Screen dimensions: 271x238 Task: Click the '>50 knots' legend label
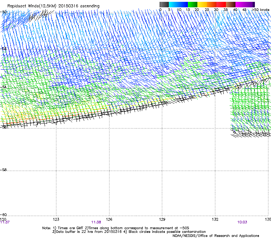click(260, 10)
